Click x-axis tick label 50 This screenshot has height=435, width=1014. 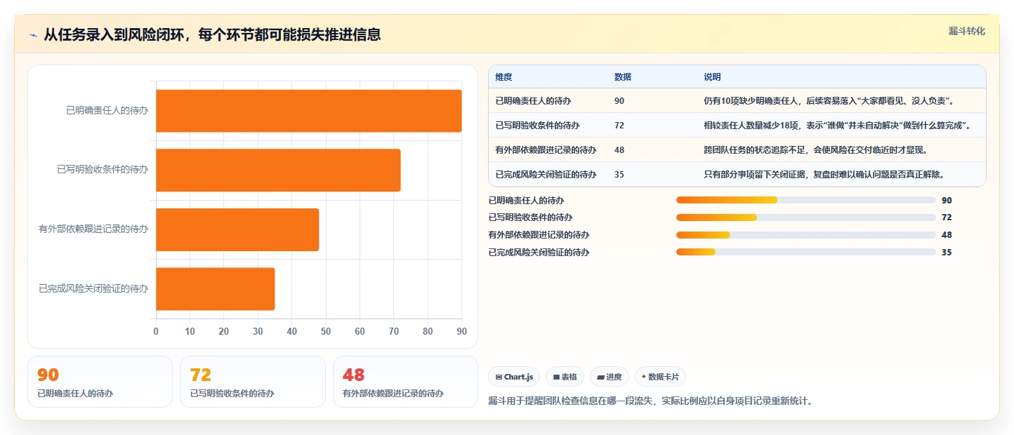[326, 331]
